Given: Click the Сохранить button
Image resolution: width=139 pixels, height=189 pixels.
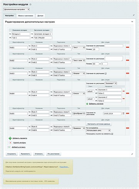Looking at the screenshot, I should (12, 154).
